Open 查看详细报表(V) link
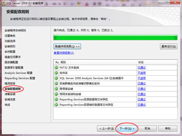Image resolution: width=182 pixels, height=136 pixels. [x=64, y=53]
